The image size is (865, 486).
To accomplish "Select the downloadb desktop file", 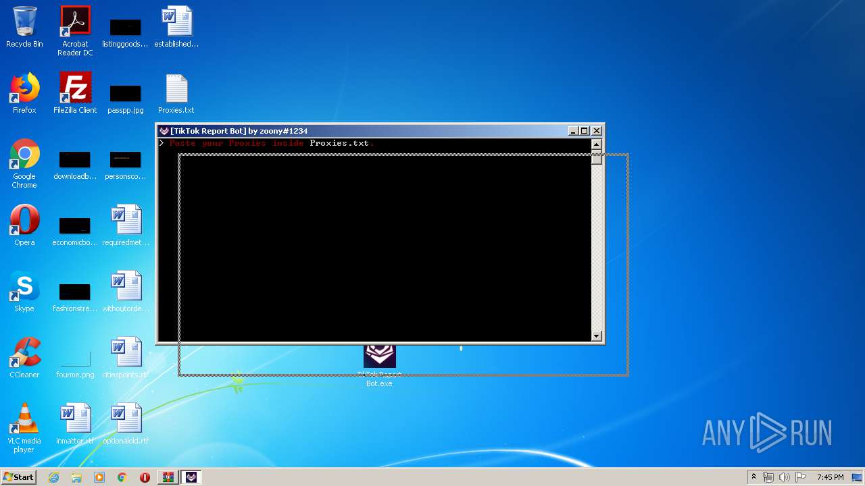I will (x=75, y=165).
